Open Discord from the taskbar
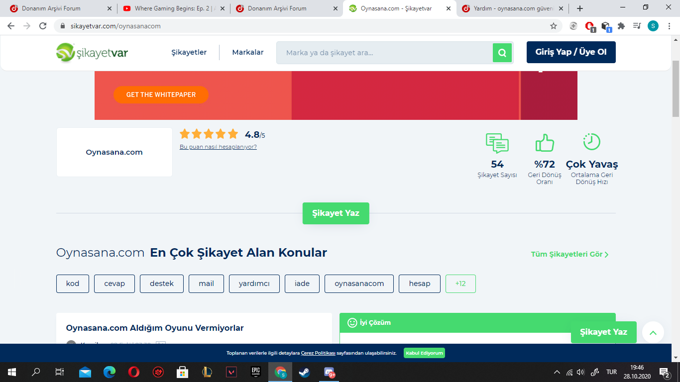The image size is (680, 382). 329,372
